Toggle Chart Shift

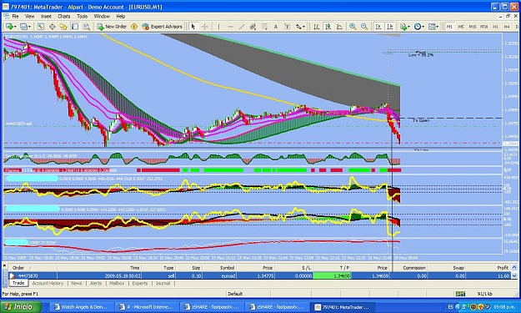(390, 27)
